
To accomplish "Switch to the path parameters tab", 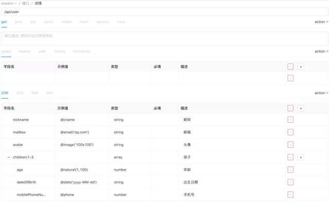I will tap(42, 51).
